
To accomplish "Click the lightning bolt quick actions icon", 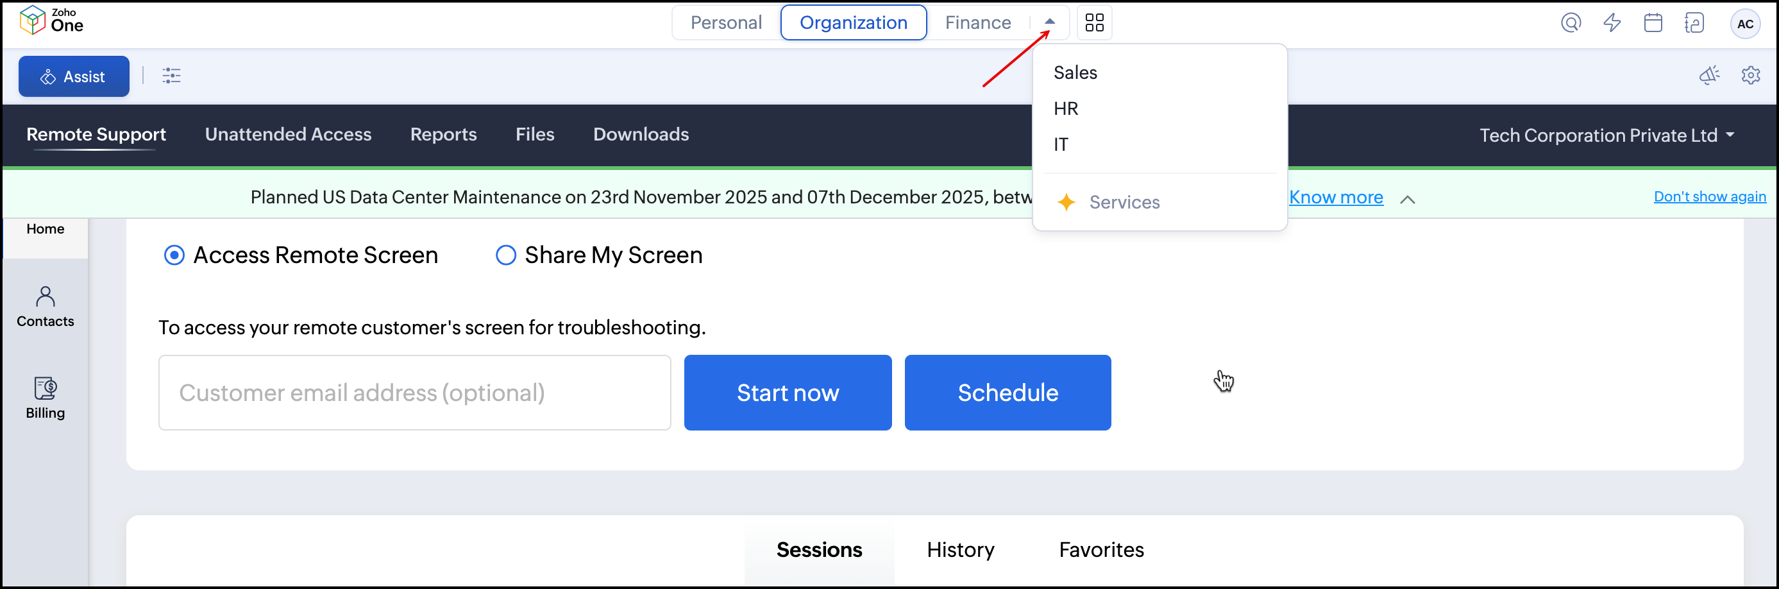I will [x=1612, y=23].
